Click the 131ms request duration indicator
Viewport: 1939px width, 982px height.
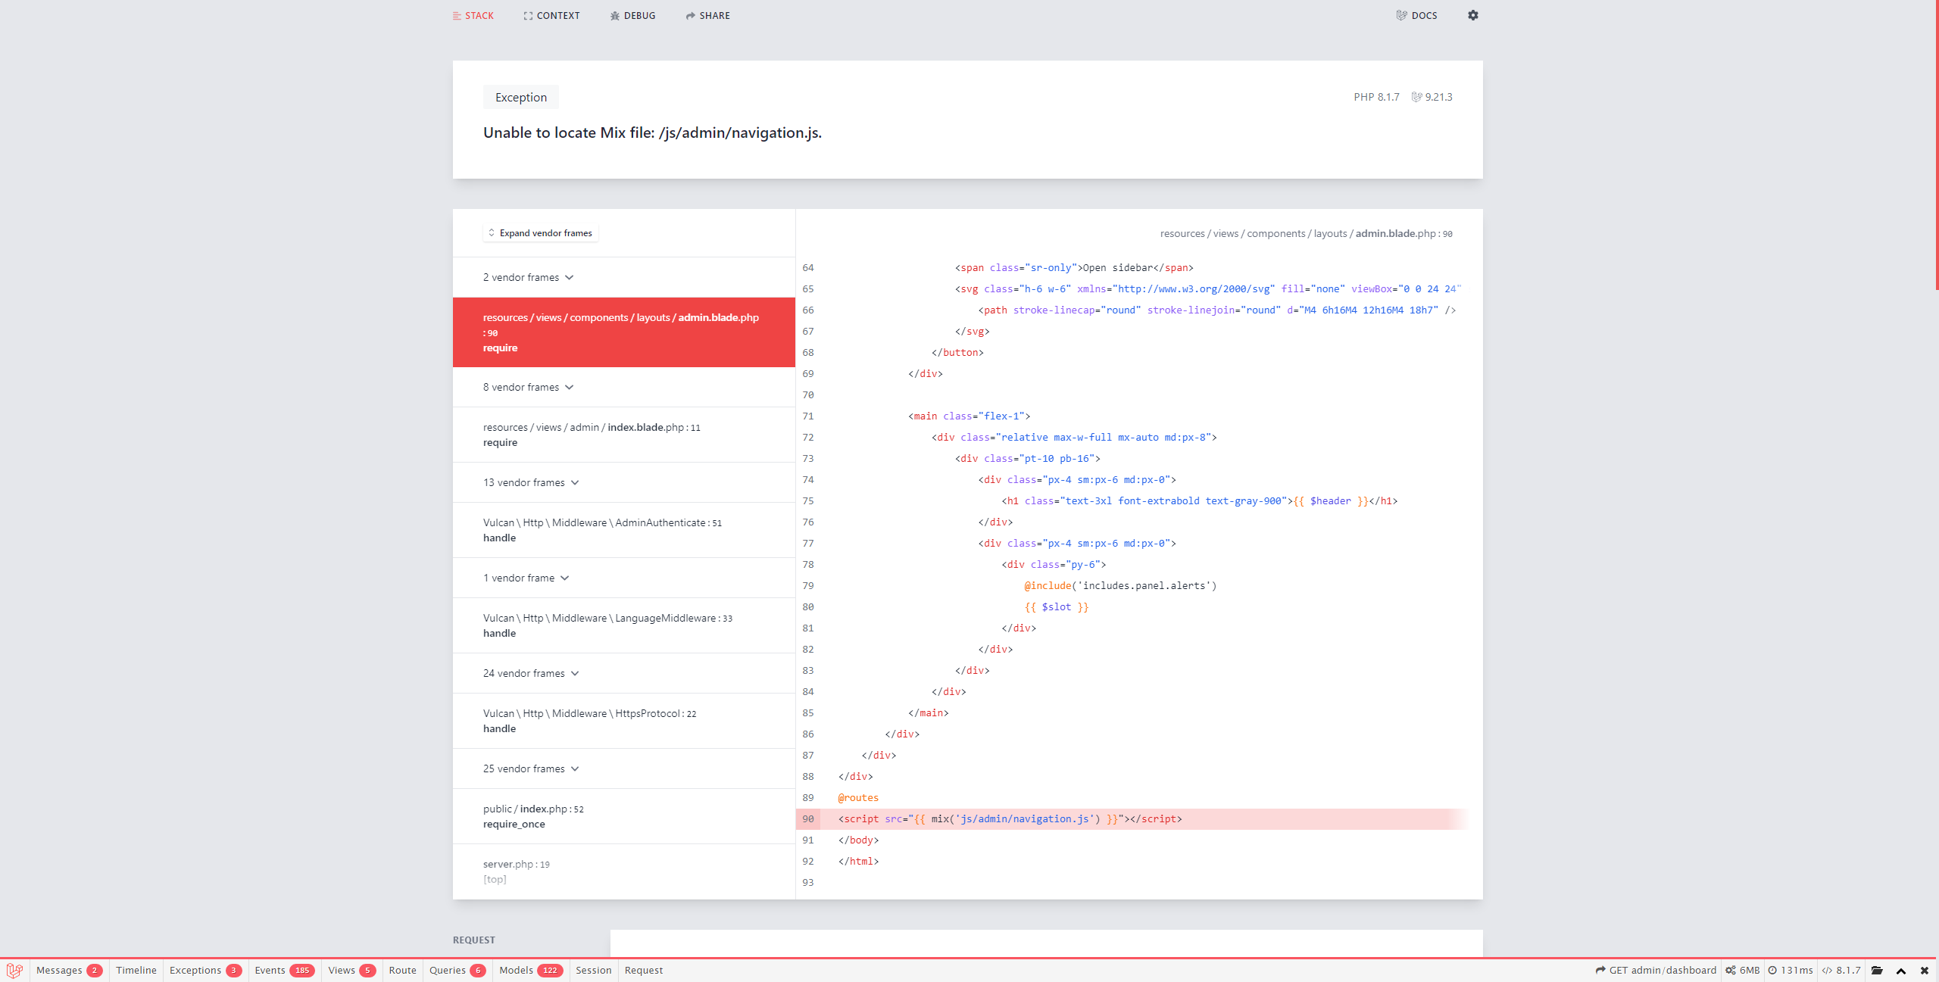tap(1791, 970)
